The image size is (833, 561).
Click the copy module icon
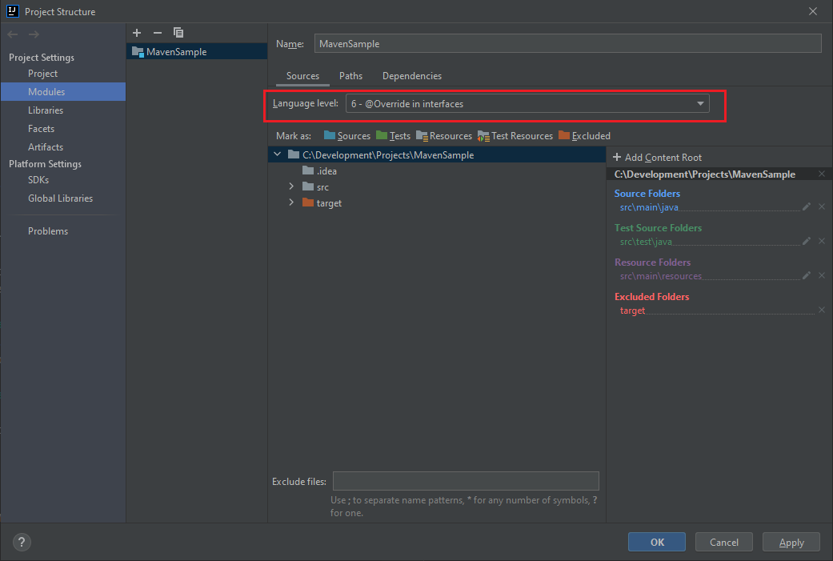[178, 33]
